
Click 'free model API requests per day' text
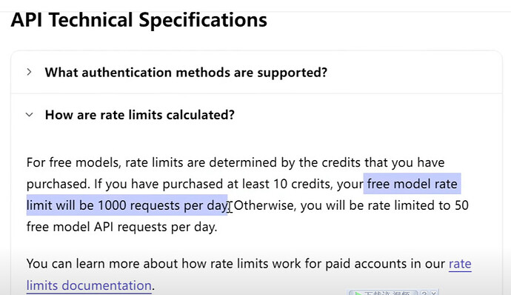click(121, 227)
